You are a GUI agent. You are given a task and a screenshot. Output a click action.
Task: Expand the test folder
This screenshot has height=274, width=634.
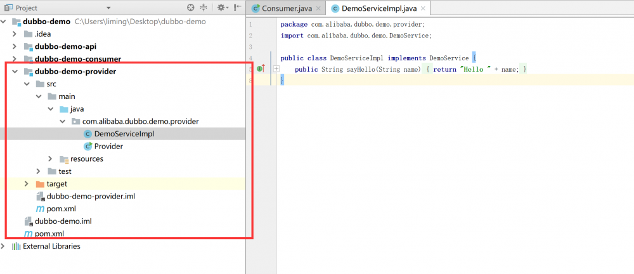(x=39, y=171)
